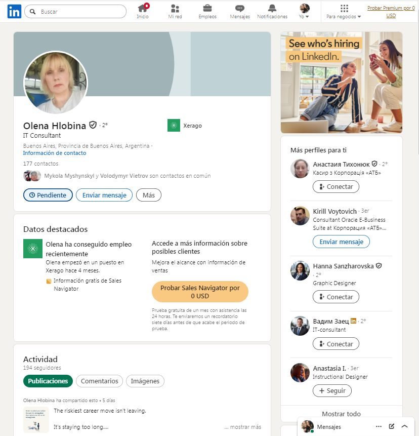Open the shared post thumbnail image
Image resolution: width=419 pixels, height=436 pixels.
36,420
